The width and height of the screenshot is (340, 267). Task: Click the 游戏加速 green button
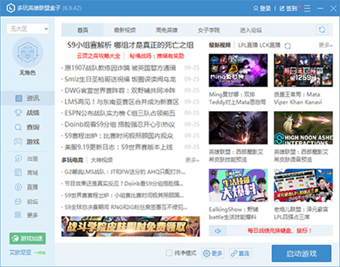coord(27,238)
